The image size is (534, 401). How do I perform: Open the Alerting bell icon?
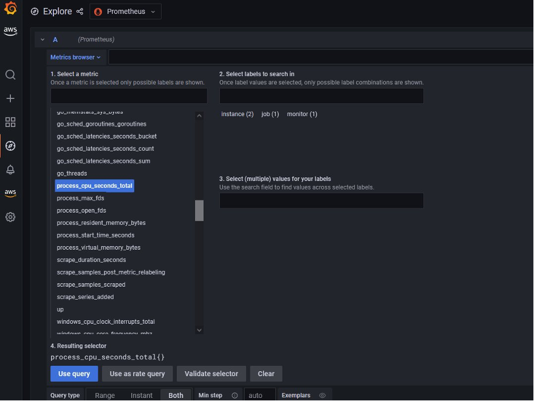[x=10, y=169]
